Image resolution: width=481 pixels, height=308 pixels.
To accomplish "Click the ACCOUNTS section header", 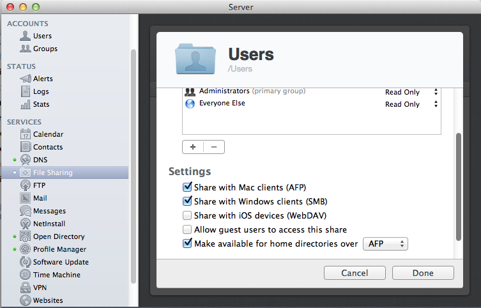I will 27,24.
